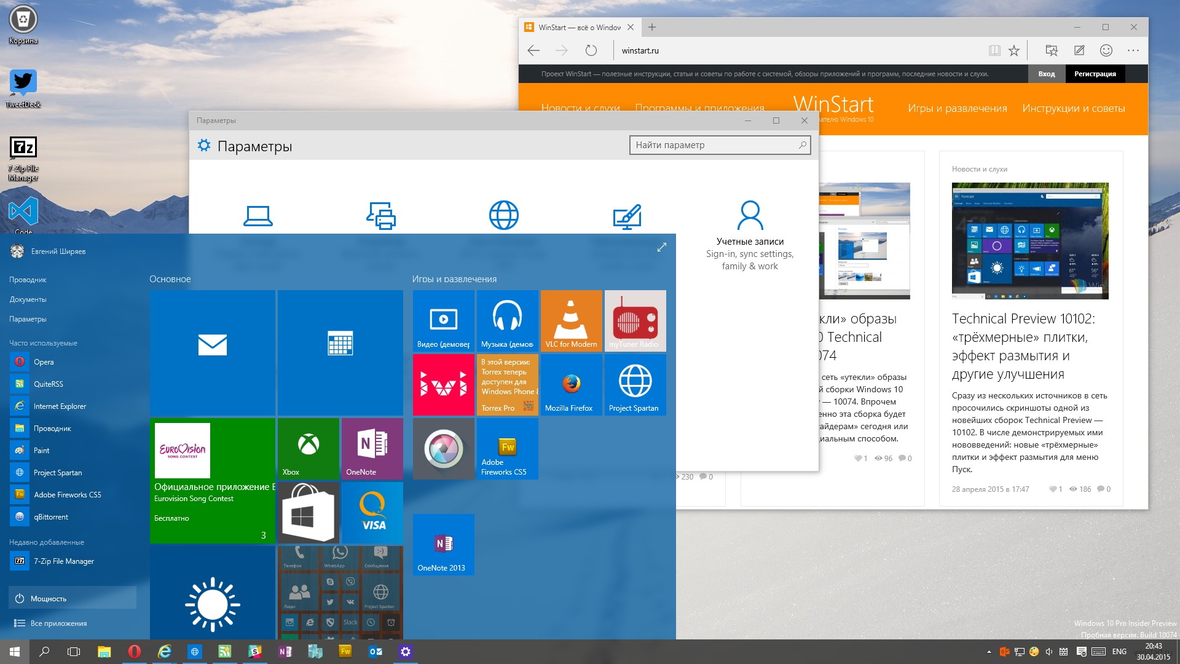Go back in Spartan browser
1180x664 pixels.
click(x=533, y=50)
